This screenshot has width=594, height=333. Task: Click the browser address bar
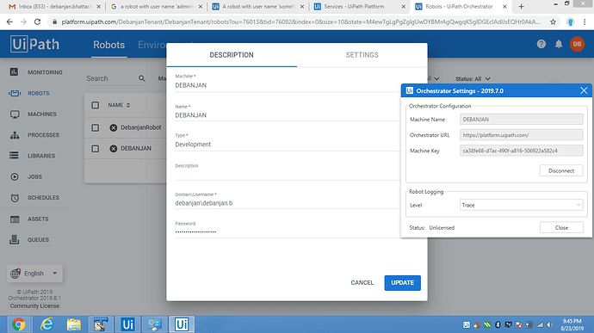(x=300, y=22)
